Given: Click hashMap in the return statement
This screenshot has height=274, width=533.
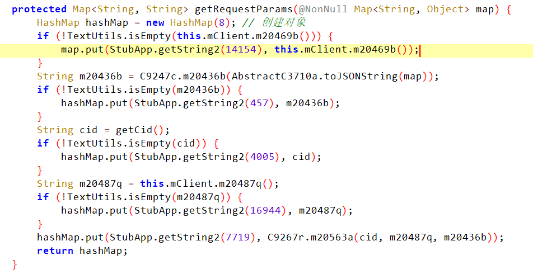Looking at the screenshot, I should (101, 251).
